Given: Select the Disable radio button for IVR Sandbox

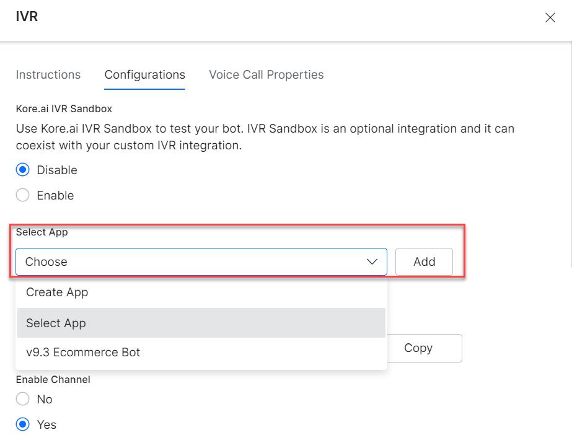Looking at the screenshot, I should (22, 170).
